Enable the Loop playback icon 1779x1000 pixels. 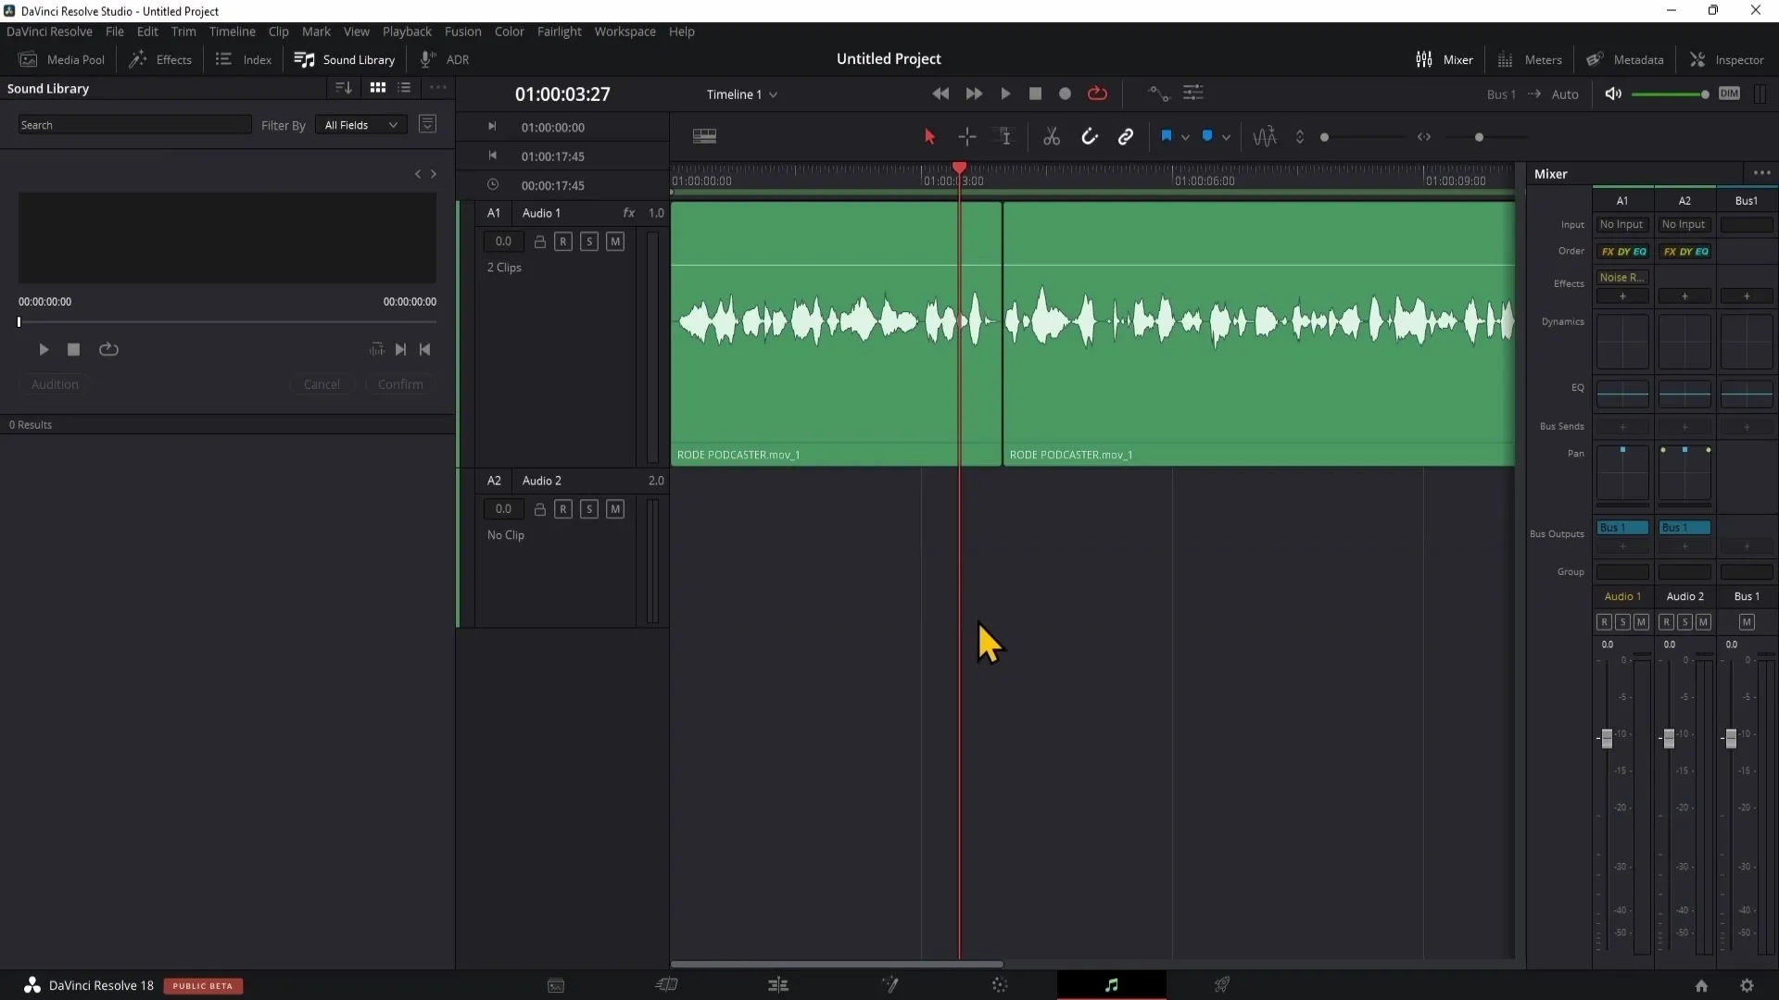(x=1097, y=93)
